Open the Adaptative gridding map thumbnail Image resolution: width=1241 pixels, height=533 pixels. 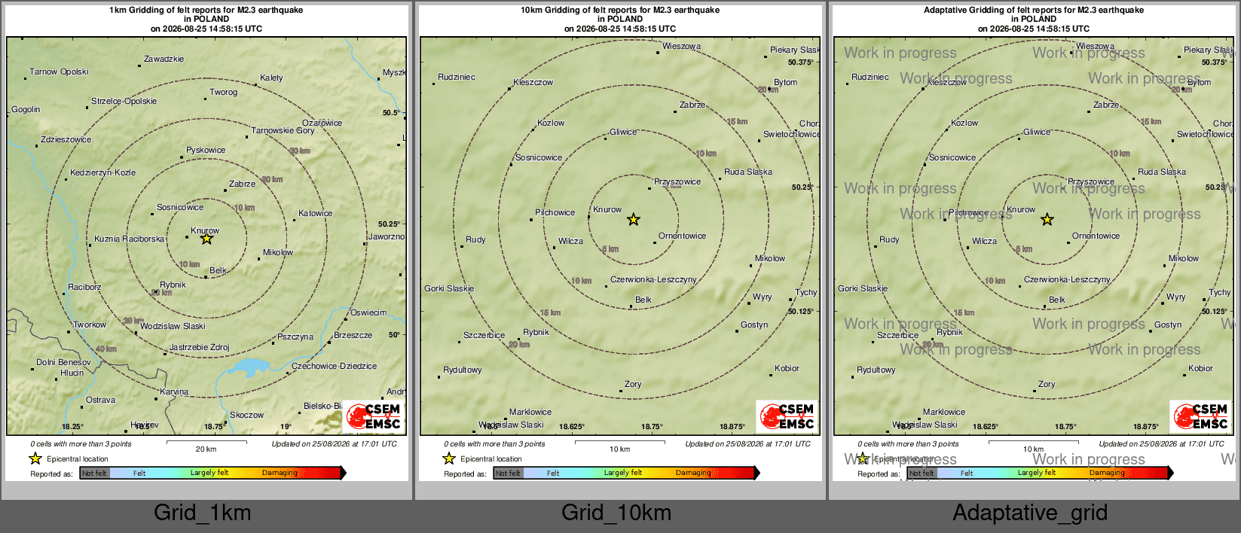point(1034,242)
